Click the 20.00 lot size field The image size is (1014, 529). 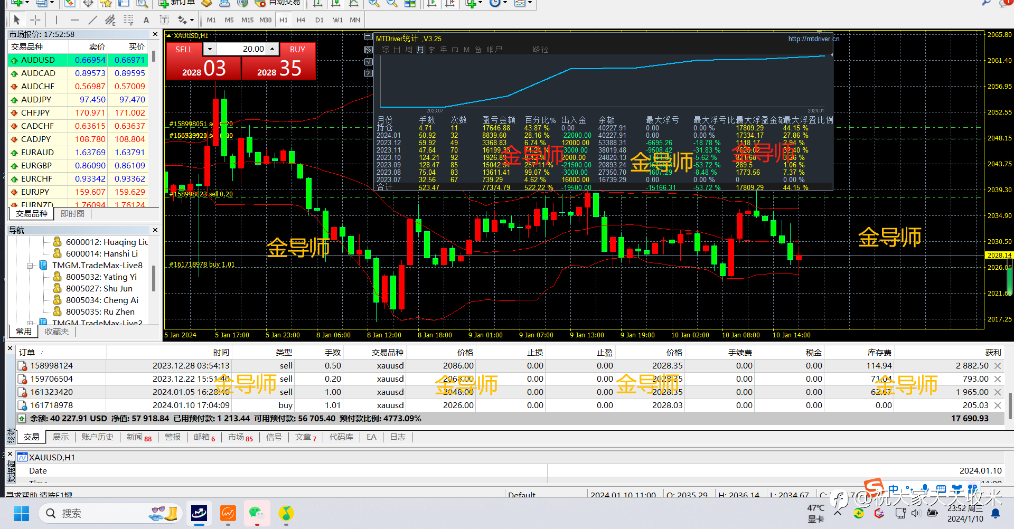click(241, 49)
